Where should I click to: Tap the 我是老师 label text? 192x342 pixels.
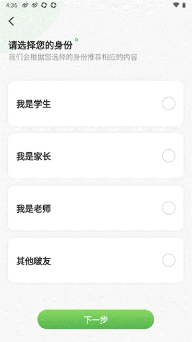click(34, 208)
